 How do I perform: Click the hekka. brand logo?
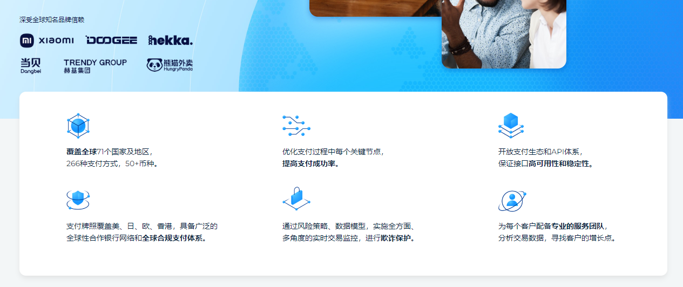click(x=171, y=40)
